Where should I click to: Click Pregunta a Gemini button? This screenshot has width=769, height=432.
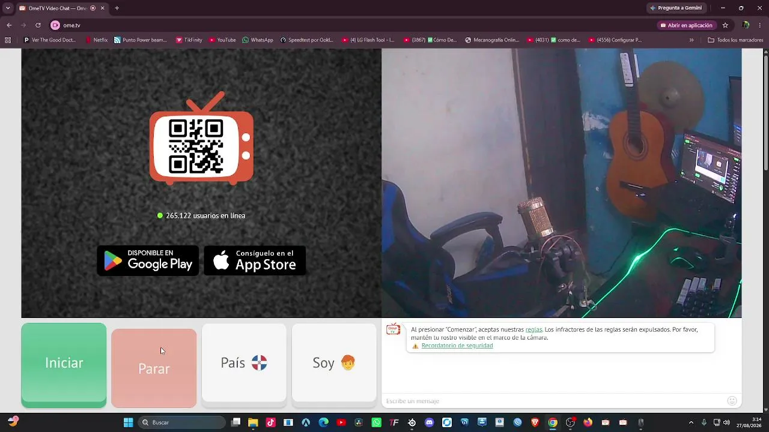tap(675, 8)
